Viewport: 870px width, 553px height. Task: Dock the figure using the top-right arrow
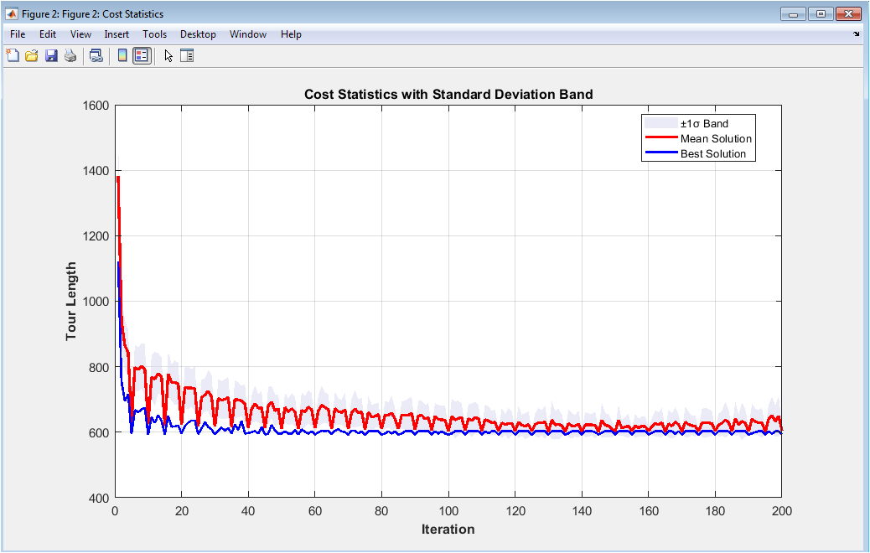[x=857, y=34]
